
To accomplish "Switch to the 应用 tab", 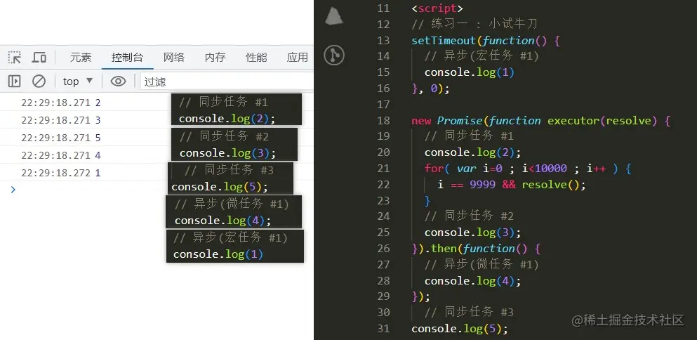I will 298,58.
